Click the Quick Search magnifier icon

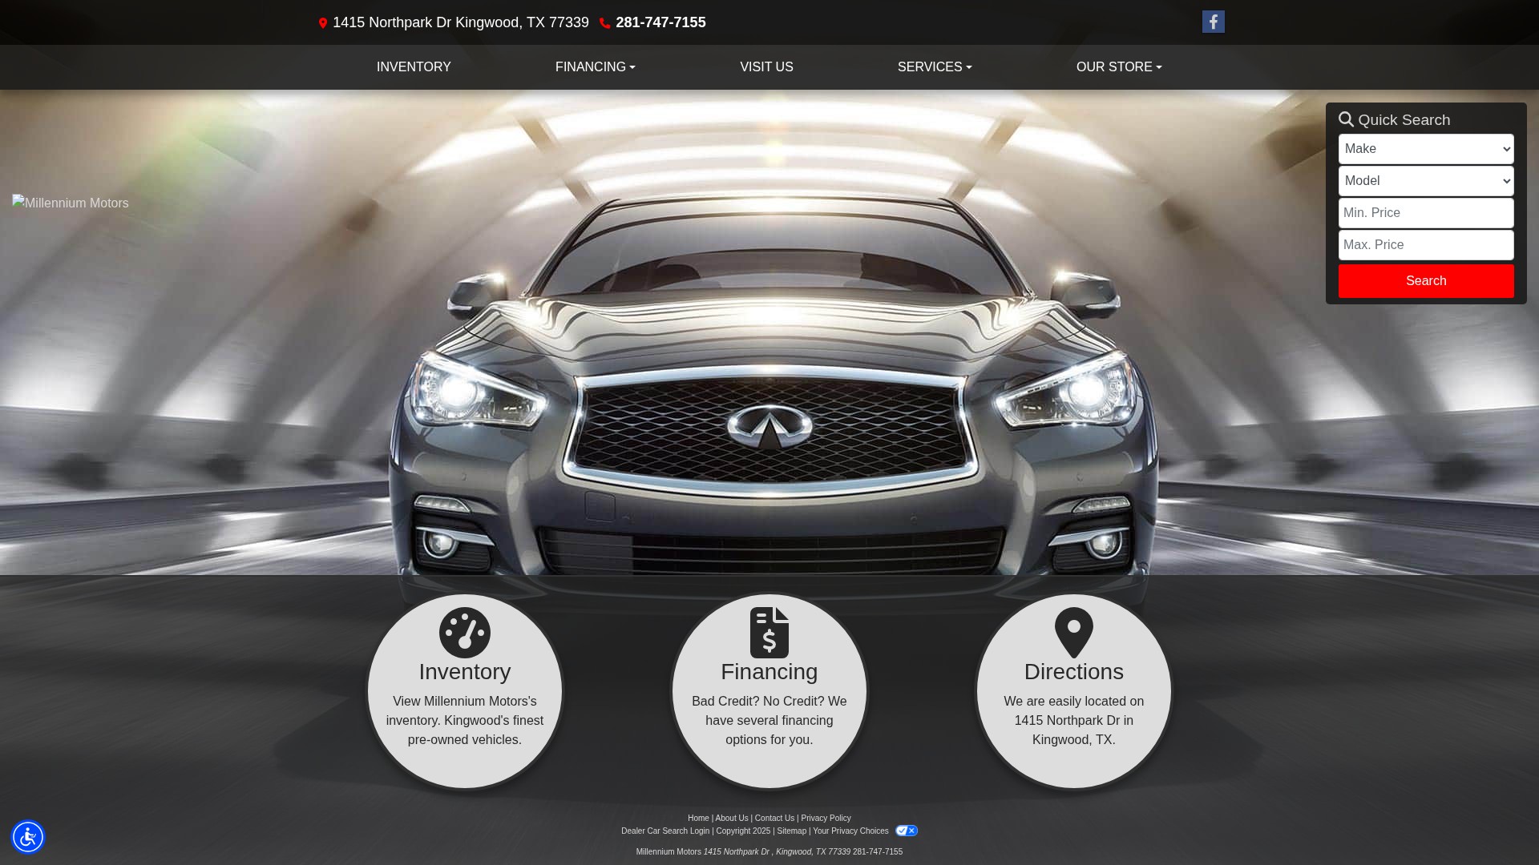pyautogui.click(x=1347, y=119)
